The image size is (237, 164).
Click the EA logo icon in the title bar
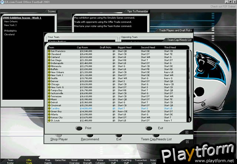(2, 2)
